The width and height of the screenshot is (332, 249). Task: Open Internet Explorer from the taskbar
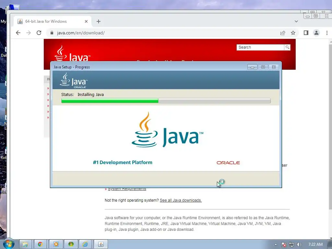point(85,244)
